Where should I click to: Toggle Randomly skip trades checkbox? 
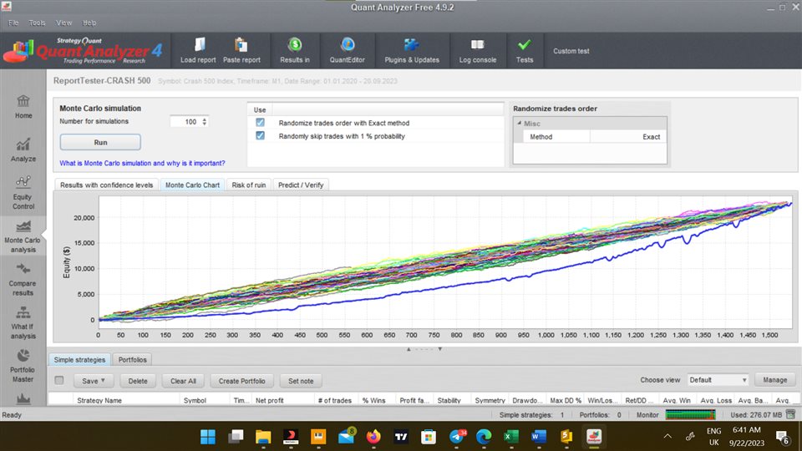[260, 135]
